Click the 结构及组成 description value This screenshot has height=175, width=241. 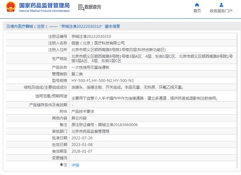point(127,87)
